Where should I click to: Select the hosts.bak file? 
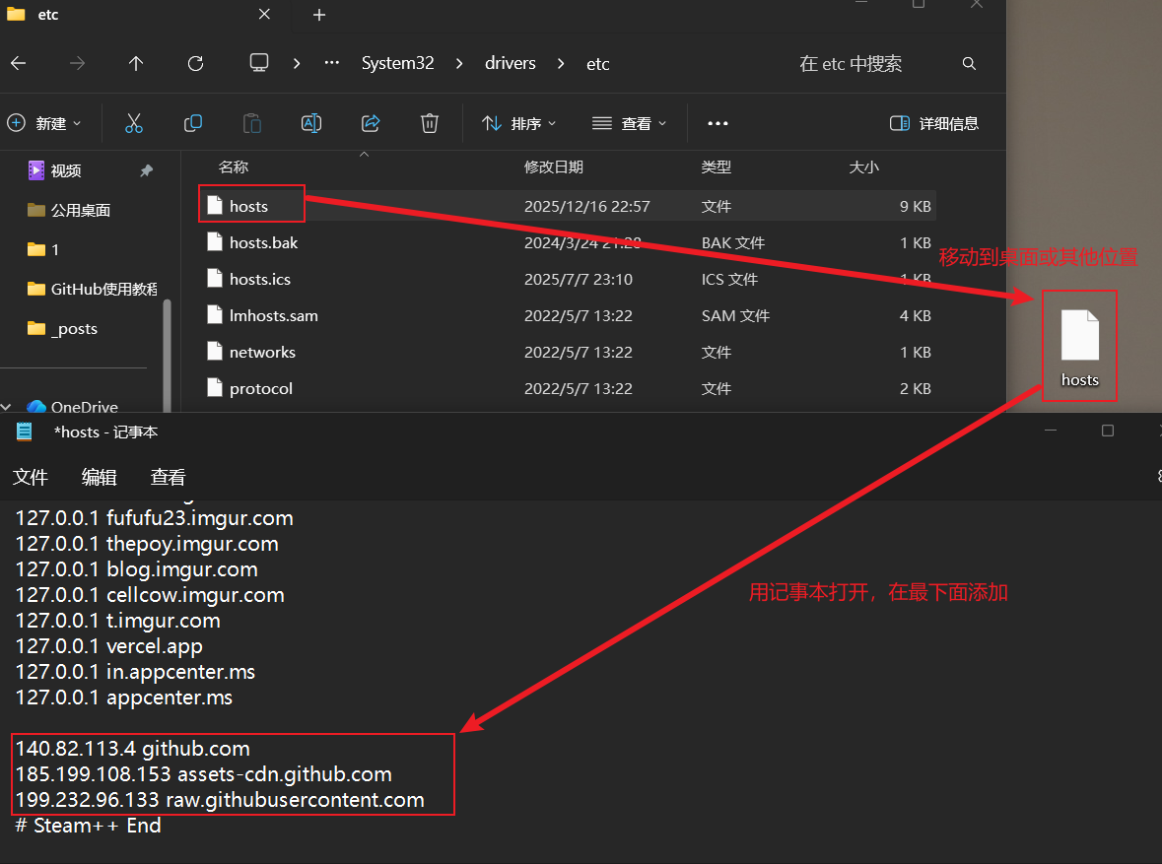point(263,242)
